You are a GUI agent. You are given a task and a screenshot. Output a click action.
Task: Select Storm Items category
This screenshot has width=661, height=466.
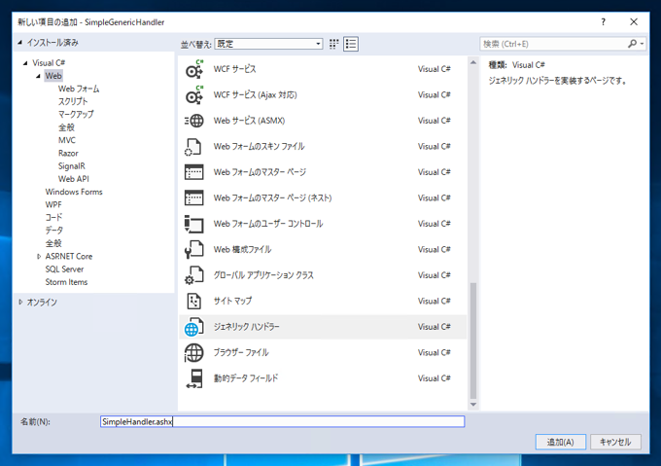66,282
